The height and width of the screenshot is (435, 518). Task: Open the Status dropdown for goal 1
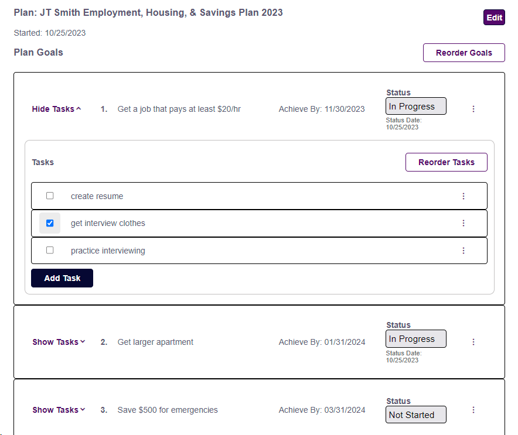[416, 107]
